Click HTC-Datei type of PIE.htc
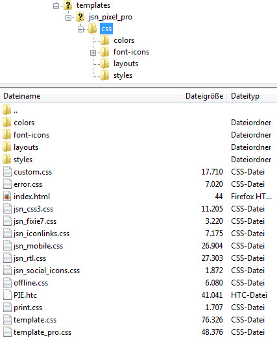The image size is (277, 340). point(249,295)
